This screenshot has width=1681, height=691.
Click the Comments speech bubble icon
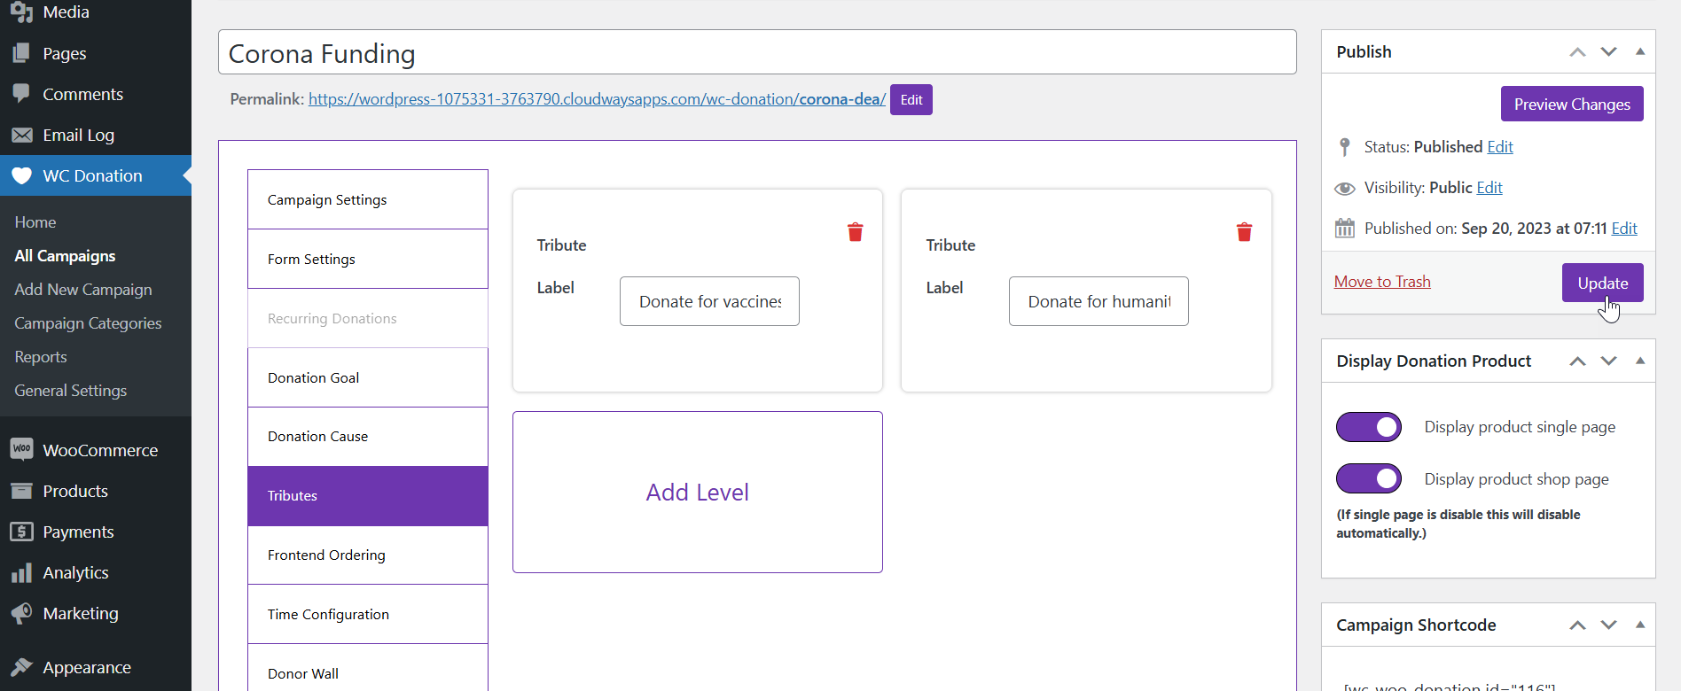tap(21, 94)
